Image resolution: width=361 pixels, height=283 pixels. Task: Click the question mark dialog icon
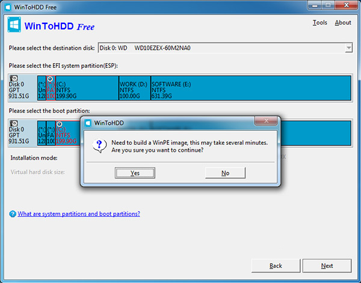pos(99,146)
